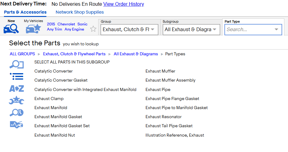Open the vehicle diagnostics pulse icon

[x=17, y=125]
